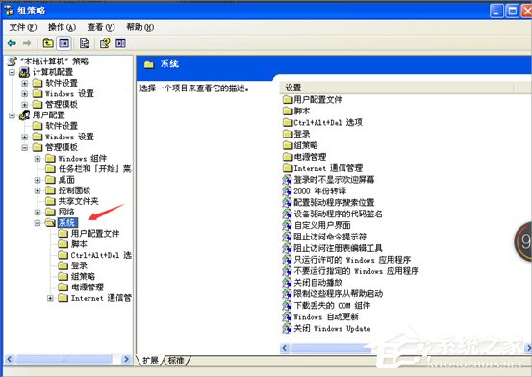Select 组策略 in the left tree
532x377 pixels.
(83, 277)
